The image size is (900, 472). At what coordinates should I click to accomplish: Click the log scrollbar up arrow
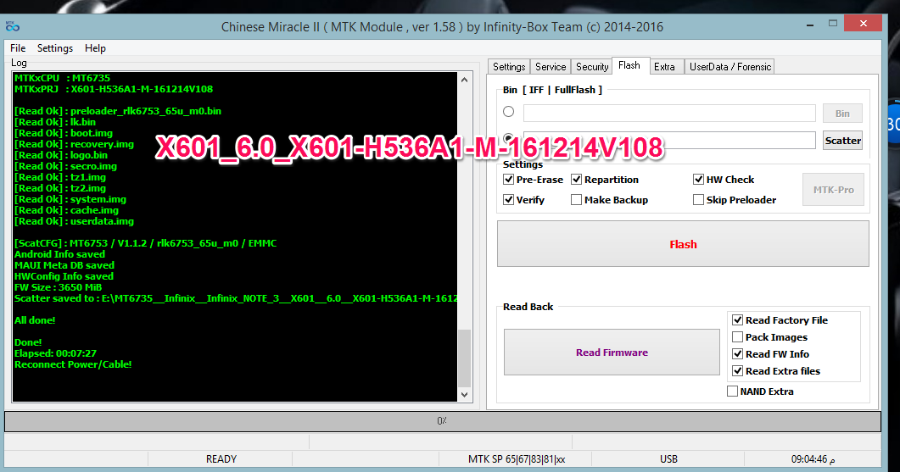464,80
